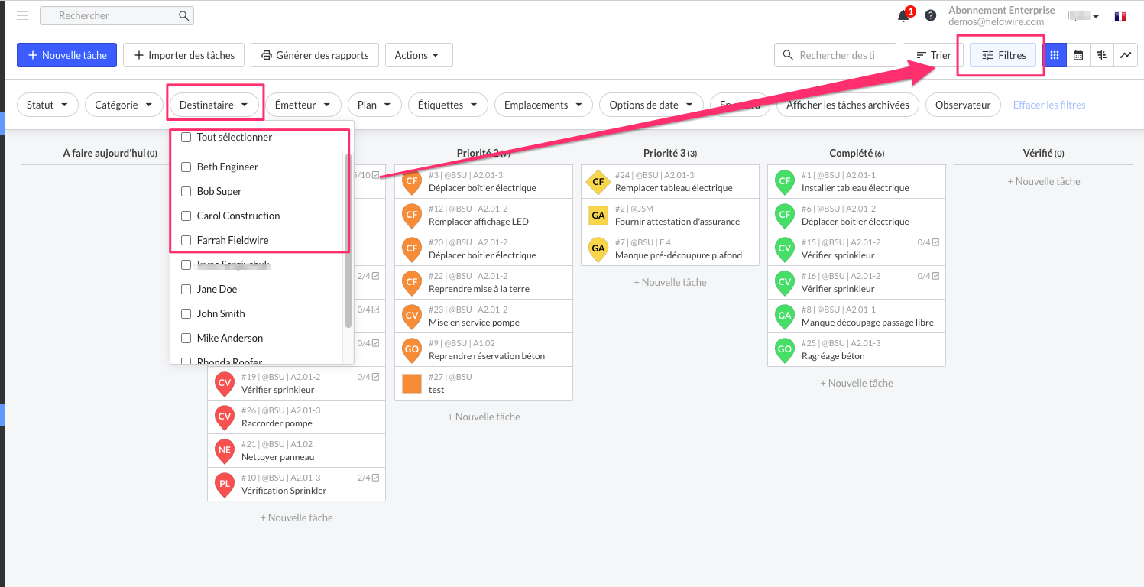Select the Farrah Fieldwire checkbox
Viewport: 1144px width, 587px height.
[x=186, y=240]
